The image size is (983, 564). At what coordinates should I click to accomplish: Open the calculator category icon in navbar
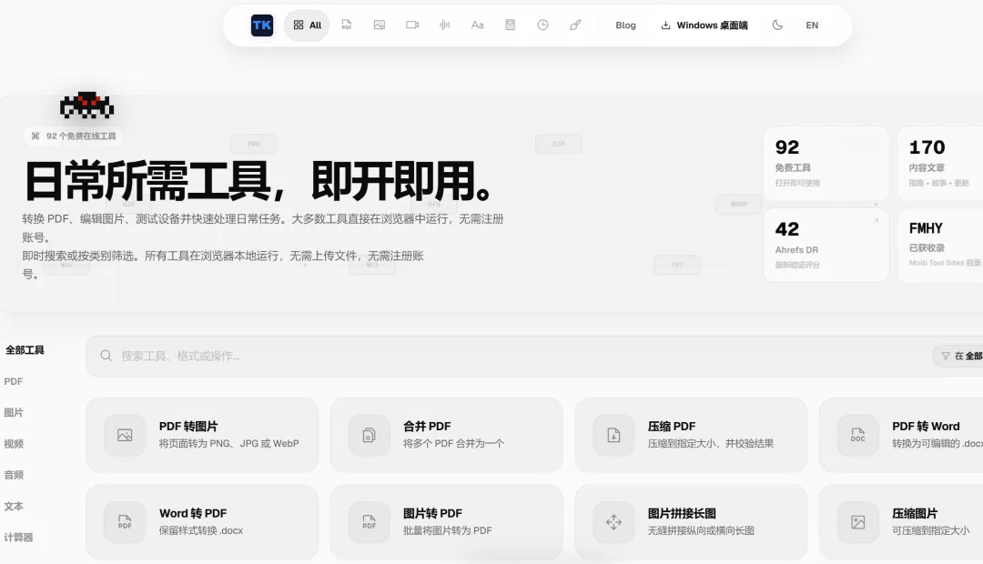(x=511, y=25)
